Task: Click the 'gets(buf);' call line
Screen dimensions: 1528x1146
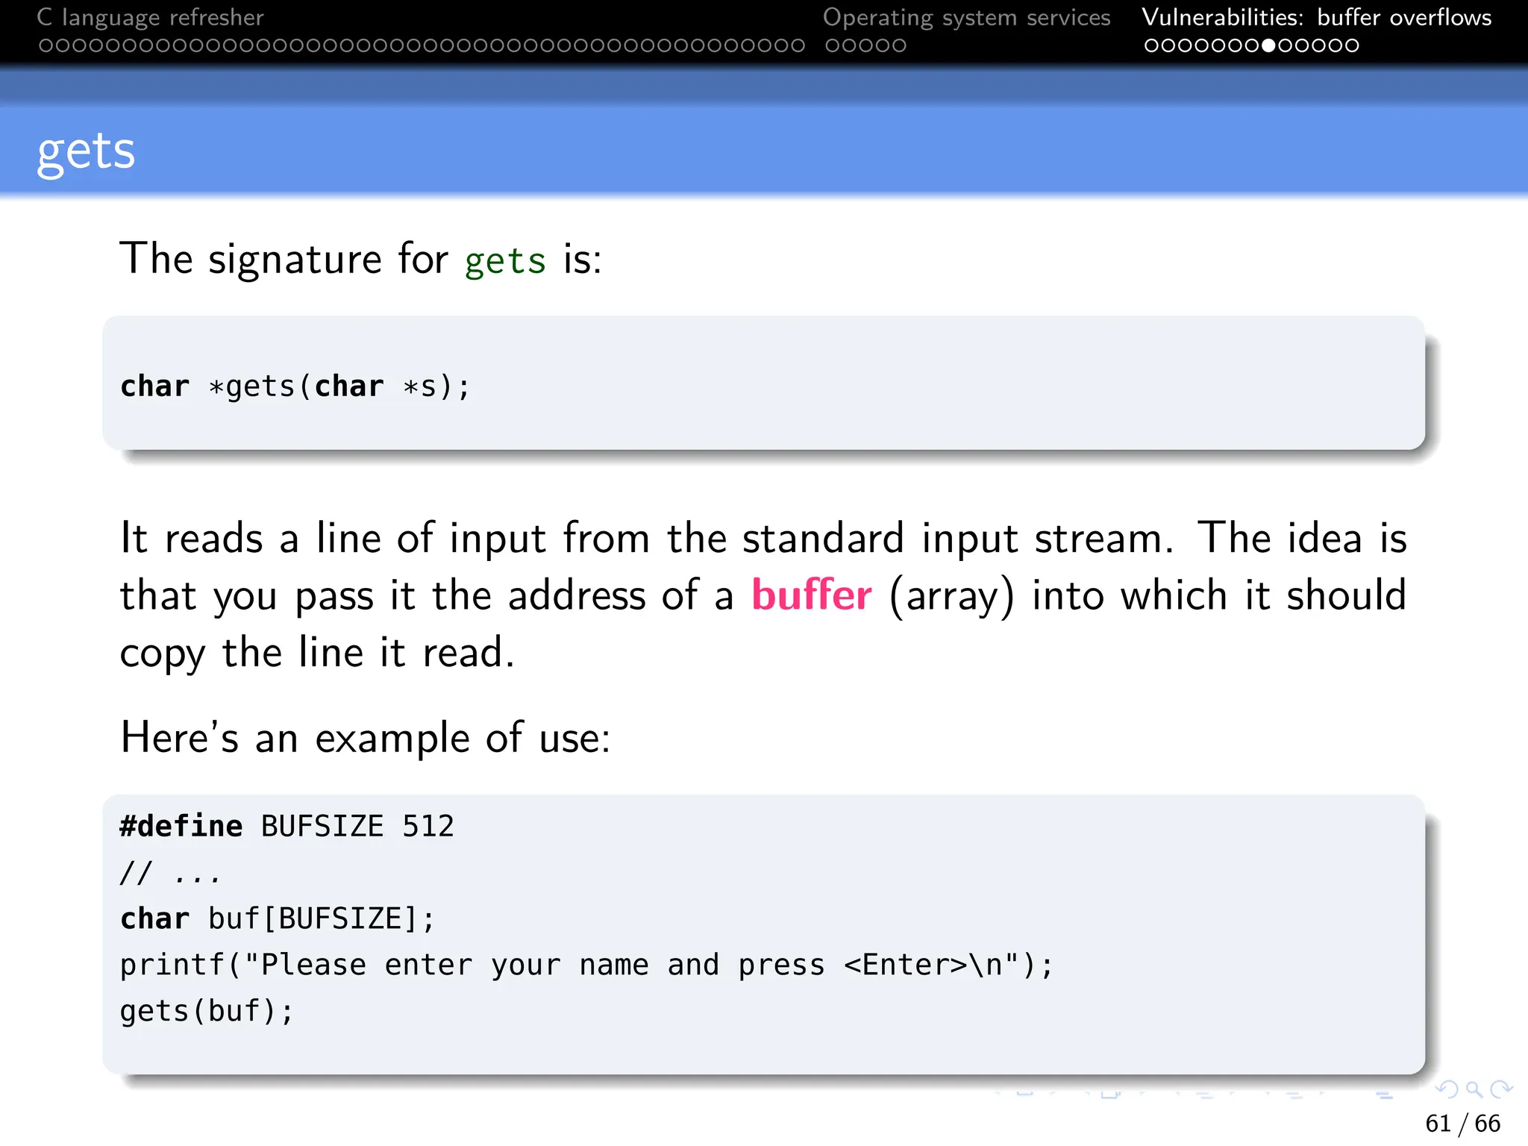Action: [x=207, y=1011]
